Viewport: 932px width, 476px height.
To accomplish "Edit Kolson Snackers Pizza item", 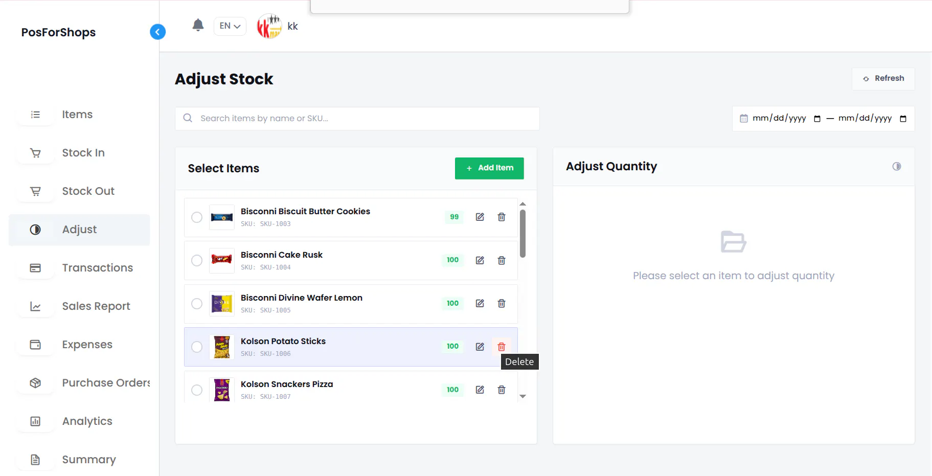I will coord(480,390).
